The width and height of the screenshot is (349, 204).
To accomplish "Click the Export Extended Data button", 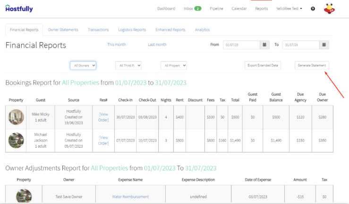I will (x=263, y=65).
